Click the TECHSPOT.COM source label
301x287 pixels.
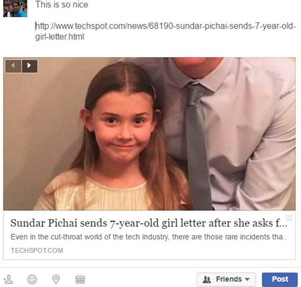[x=37, y=251]
